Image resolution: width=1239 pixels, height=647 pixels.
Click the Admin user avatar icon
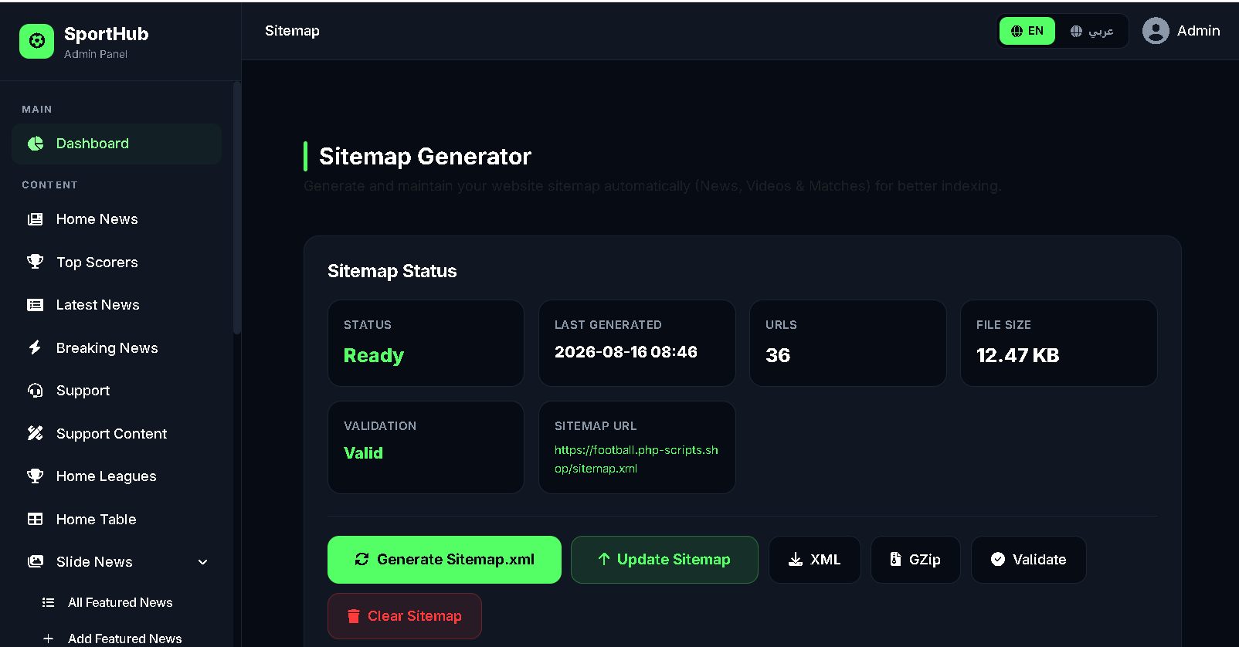(x=1156, y=31)
